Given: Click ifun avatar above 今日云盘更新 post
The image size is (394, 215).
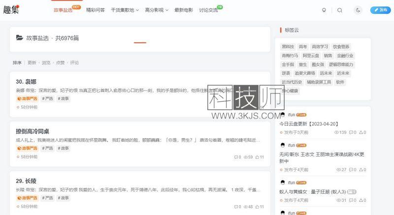Looking at the screenshot, I should click(x=283, y=115).
